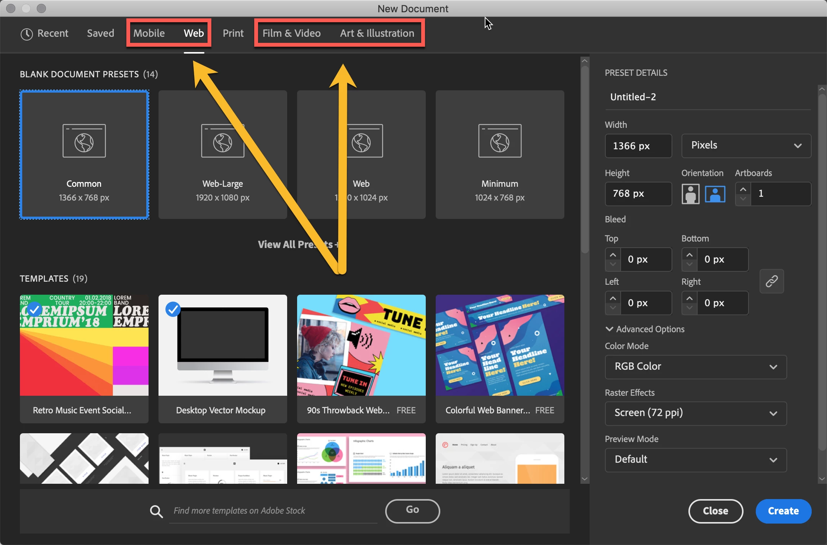Open the Pixels units dropdown
Viewport: 827px width, 545px height.
pos(746,145)
